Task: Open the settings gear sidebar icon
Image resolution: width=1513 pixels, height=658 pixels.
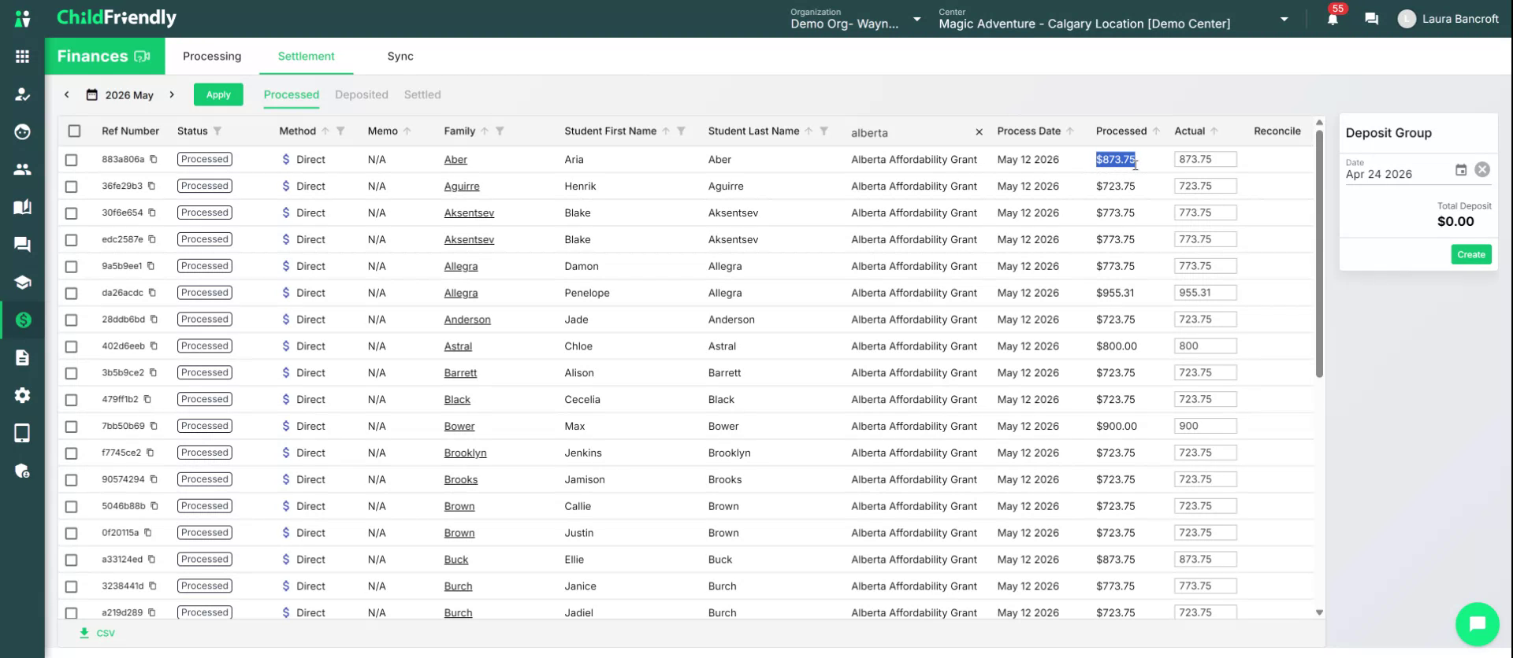Action: coord(22,395)
